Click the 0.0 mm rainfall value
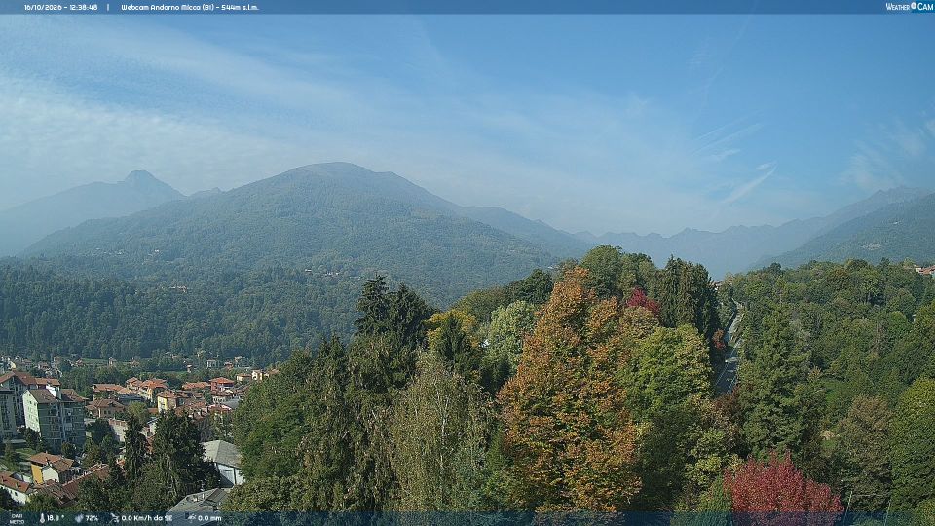The width and height of the screenshot is (935, 526). click(210, 518)
